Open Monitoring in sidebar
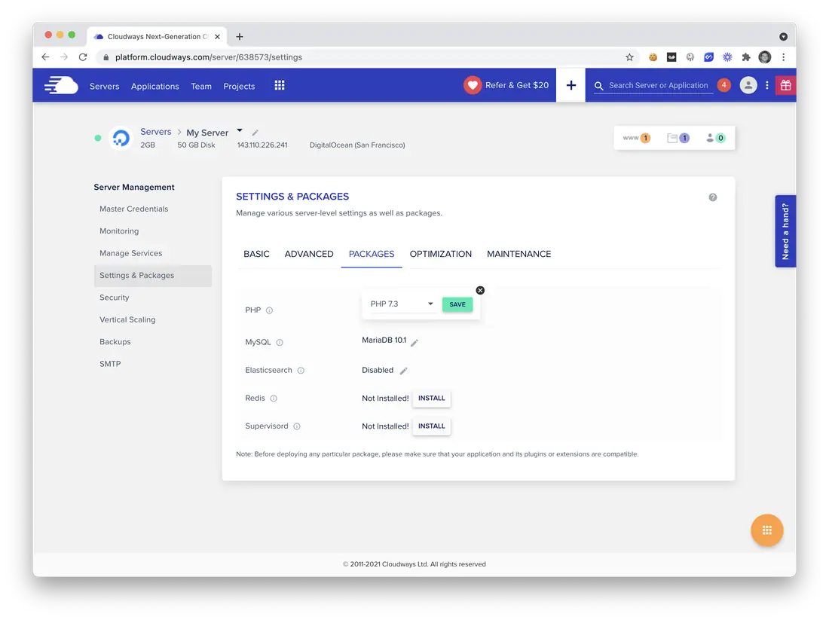The image size is (829, 620). pyautogui.click(x=119, y=231)
